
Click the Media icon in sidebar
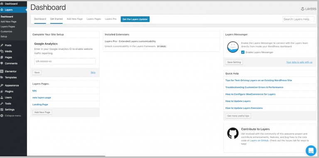pos(2,51)
